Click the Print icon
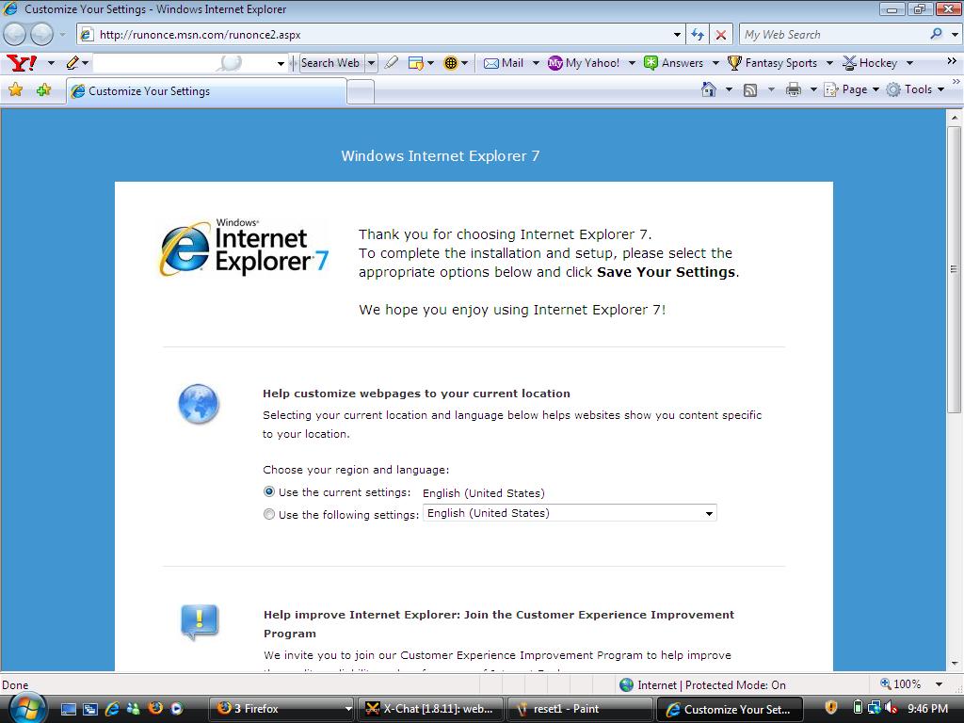Viewport: 964px width, 723px height. pyautogui.click(x=794, y=89)
